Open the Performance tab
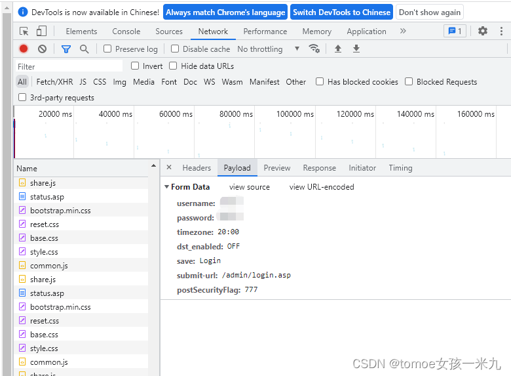Image resolution: width=511 pixels, height=376 pixels. (x=265, y=31)
